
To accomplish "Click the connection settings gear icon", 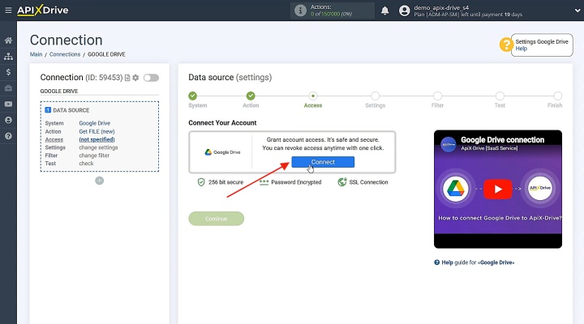I will 135,78.
